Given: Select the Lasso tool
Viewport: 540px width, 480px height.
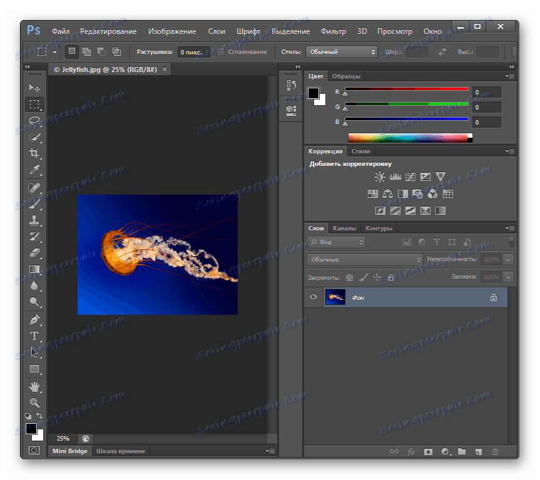Looking at the screenshot, I should (x=34, y=121).
